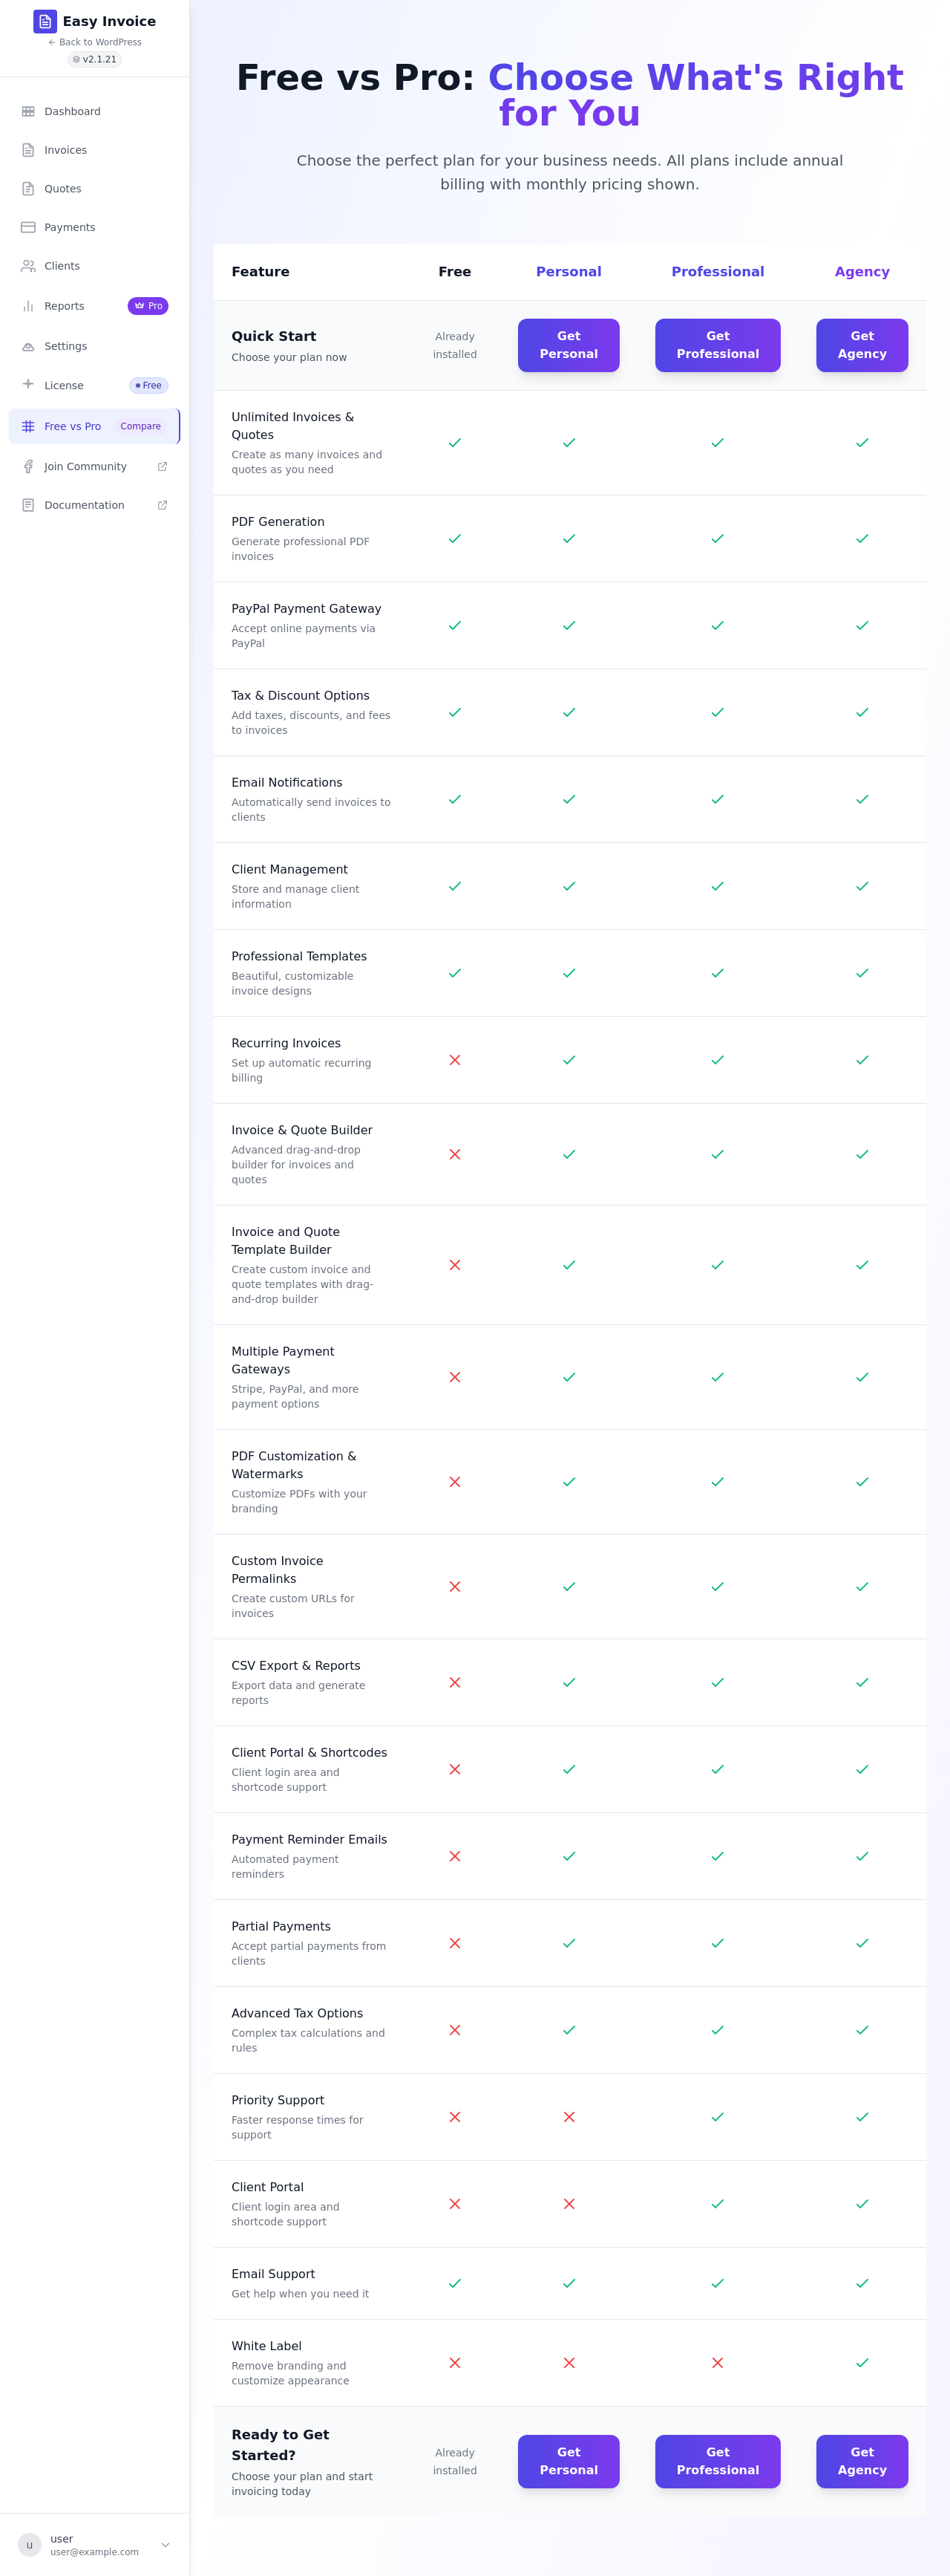Expand the user account chevron
The width and height of the screenshot is (950, 2576).
(166, 2545)
